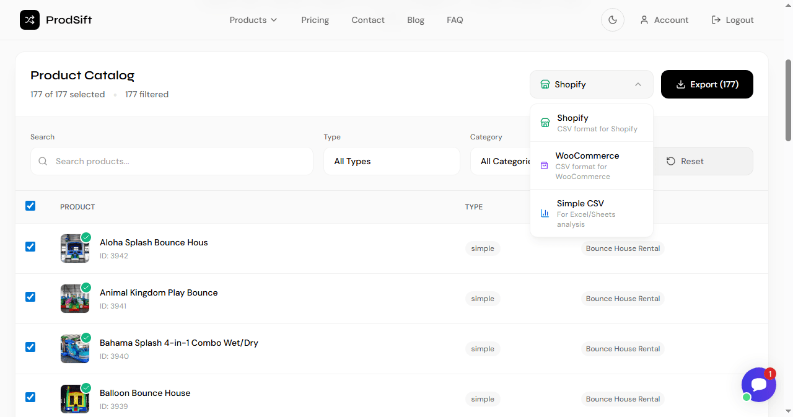Open the All Types filter dropdown

click(392, 161)
